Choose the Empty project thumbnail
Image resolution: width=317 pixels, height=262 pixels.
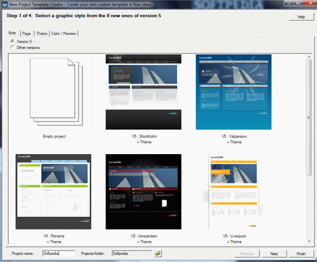pos(54,92)
